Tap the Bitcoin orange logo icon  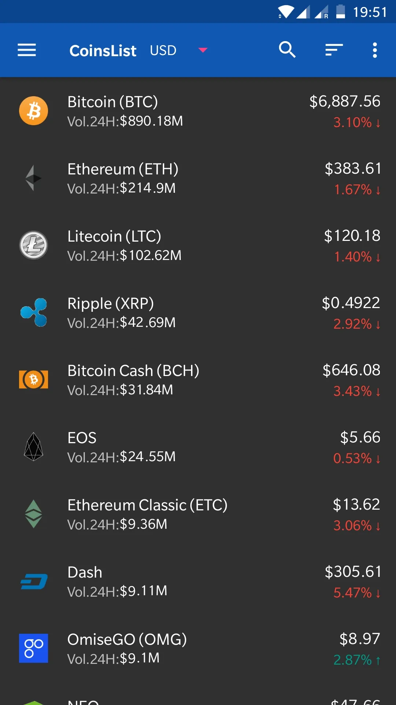(33, 111)
